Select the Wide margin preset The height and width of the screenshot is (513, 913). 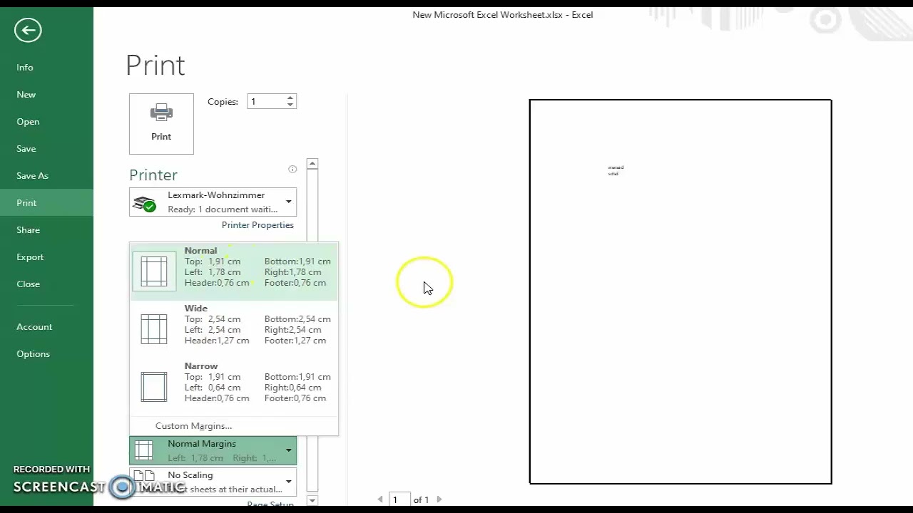[x=234, y=328]
